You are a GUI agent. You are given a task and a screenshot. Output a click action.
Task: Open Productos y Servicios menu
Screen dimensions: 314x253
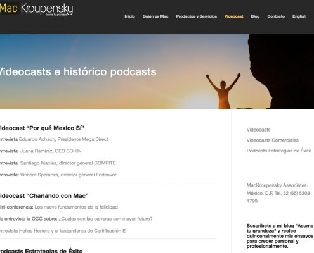click(x=197, y=16)
